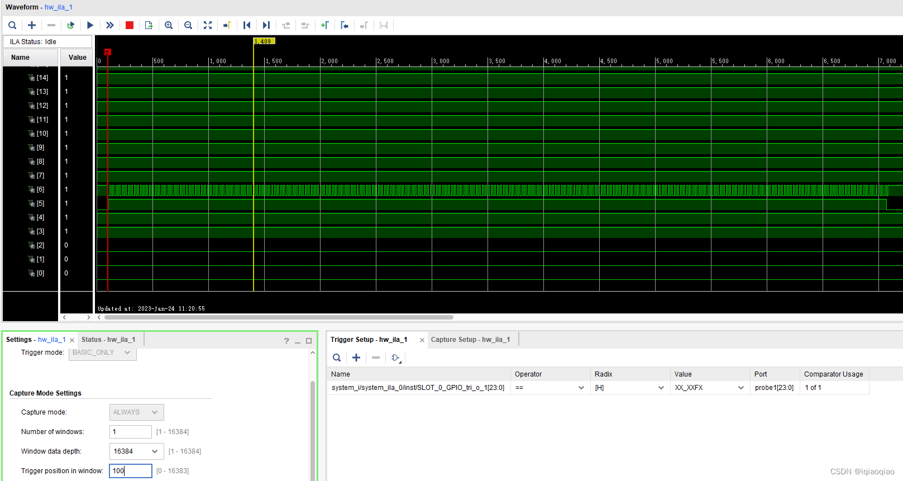Run trigger for this ILA core
Image resolution: width=903 pixels, height=481 pixels.
(90, 25)
